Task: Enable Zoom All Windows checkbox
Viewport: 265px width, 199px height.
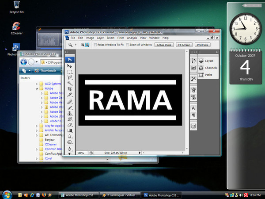Action: (x=128, y=45)
